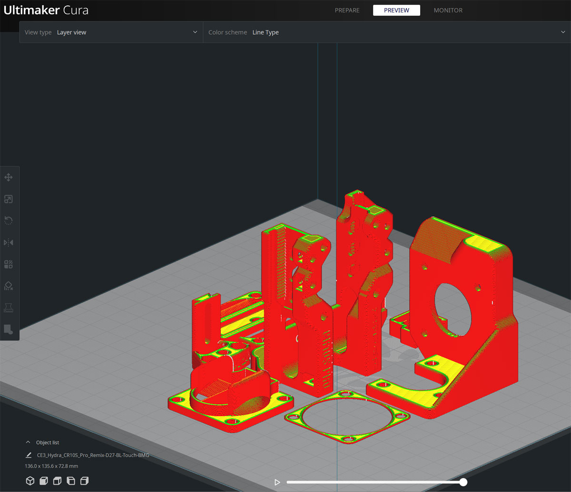Click 'Layer view' value text
Viewport: 571px width, 492px height.
coord(71,32)
